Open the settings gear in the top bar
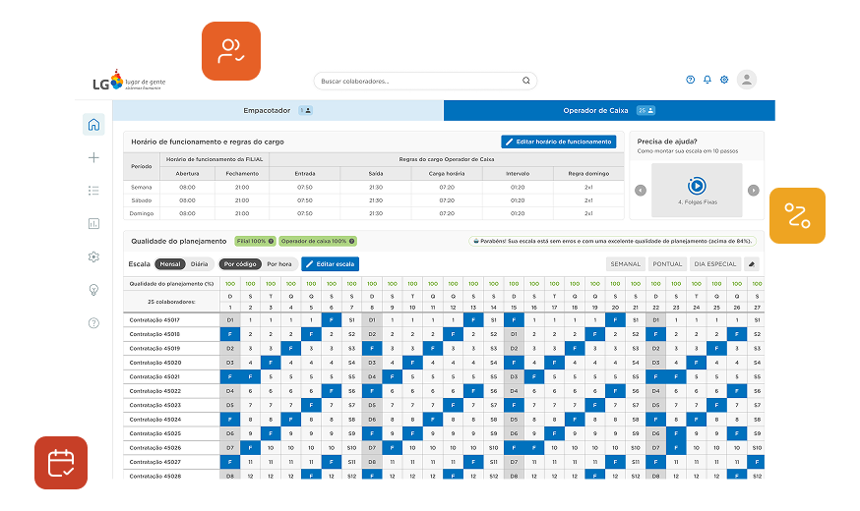The height and width of the screenshot is (511, 860). click(x=724, y=80)
